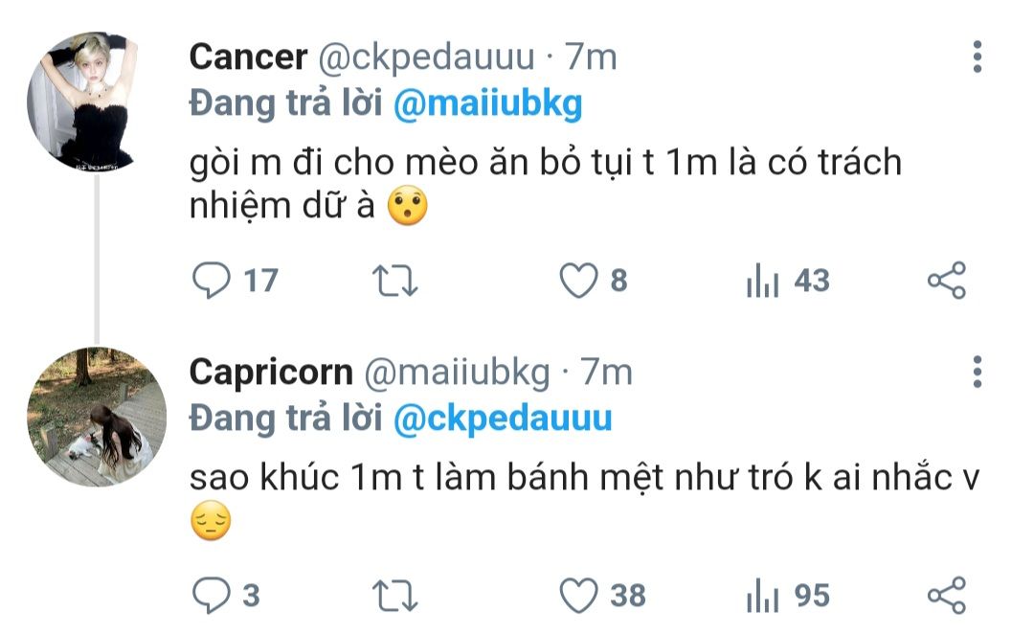
Task: View analytics showing 43 views
Action: coord(787,281)
